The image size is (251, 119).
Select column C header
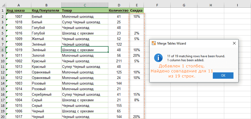[85, 5]
